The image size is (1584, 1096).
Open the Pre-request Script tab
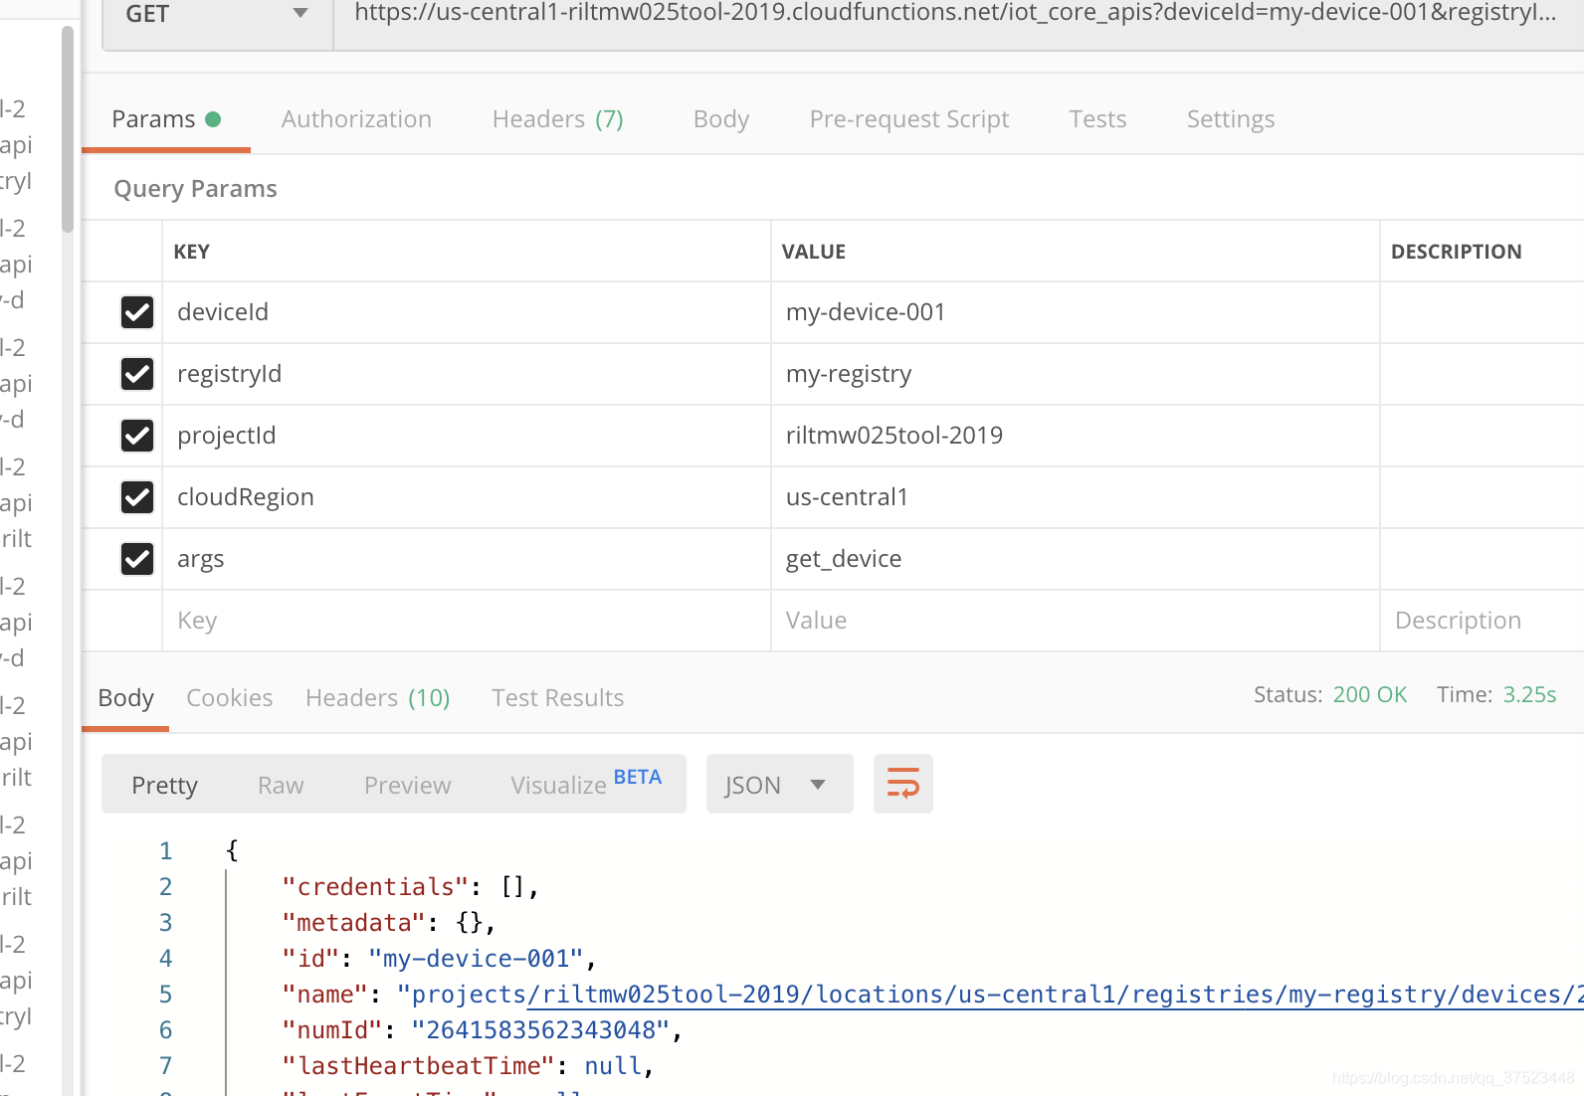(x=909, y=119)
